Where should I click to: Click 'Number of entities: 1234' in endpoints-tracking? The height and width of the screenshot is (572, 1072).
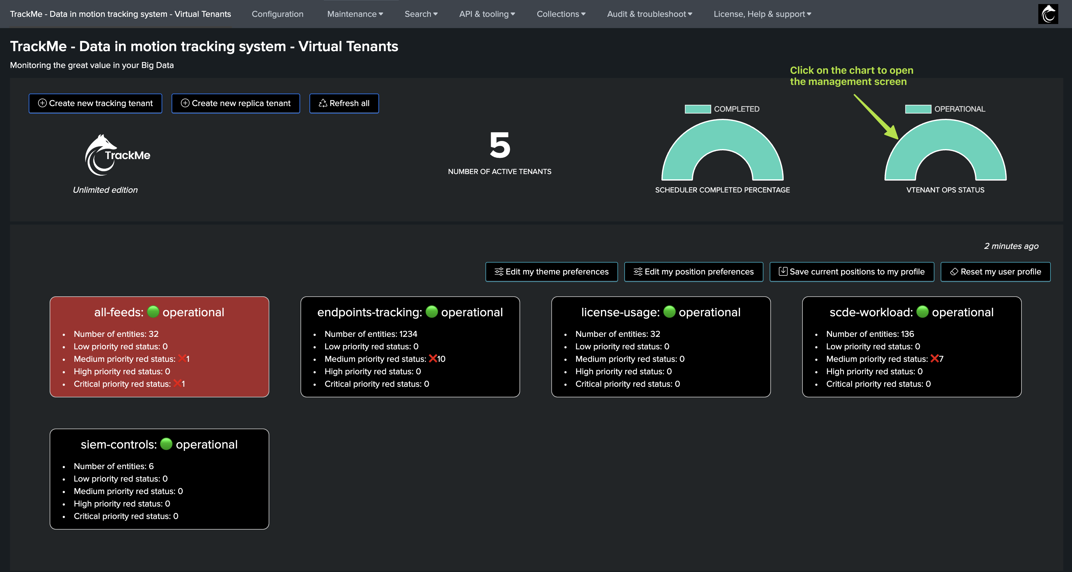click(x=371, y=334)
